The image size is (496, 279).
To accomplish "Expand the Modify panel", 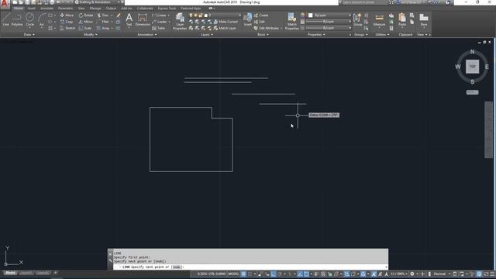I will [91, 34].
